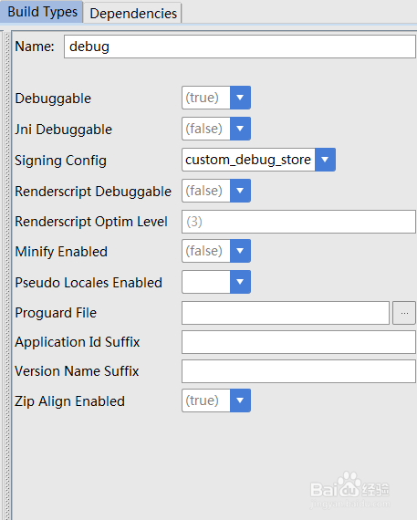Click the dotted panel splitter handle on left
The width and height of the screenshot is (417, 520).
pyautogui.click(x=7, y=276)
